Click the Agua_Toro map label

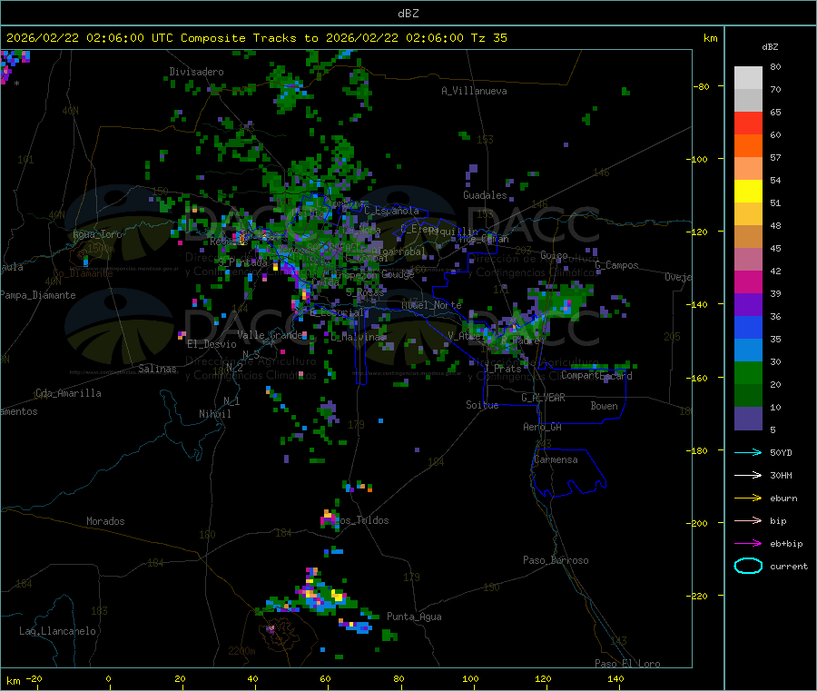click(x=97, y=234)
